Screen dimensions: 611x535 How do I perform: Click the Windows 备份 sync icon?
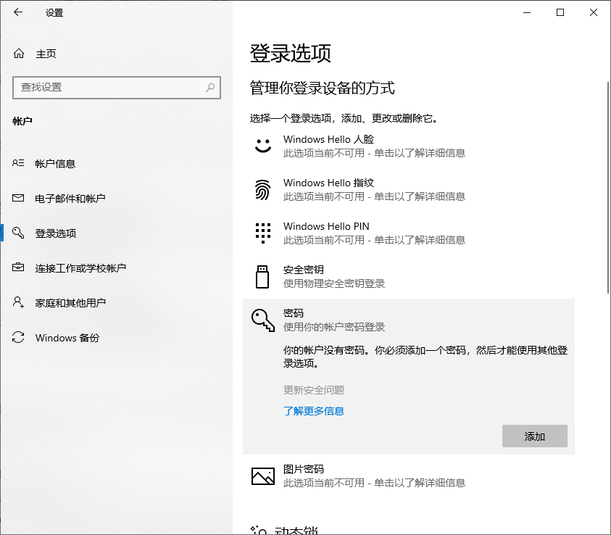pos(17,338)
